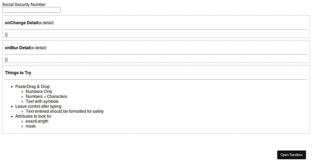This screenshot has width=312, height=164.
Task: Click the empty braces under onBlur Detail
Action: coord(6,59)
